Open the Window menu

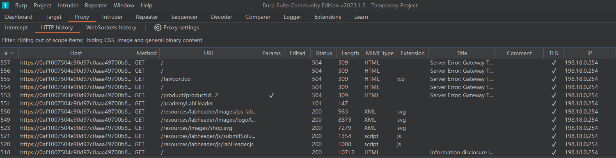click(124, 5)
